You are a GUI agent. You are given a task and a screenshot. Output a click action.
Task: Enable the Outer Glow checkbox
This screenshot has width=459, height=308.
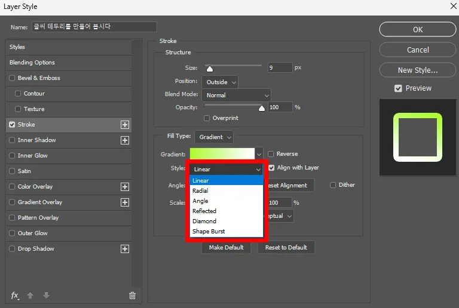tap(12, 233)
